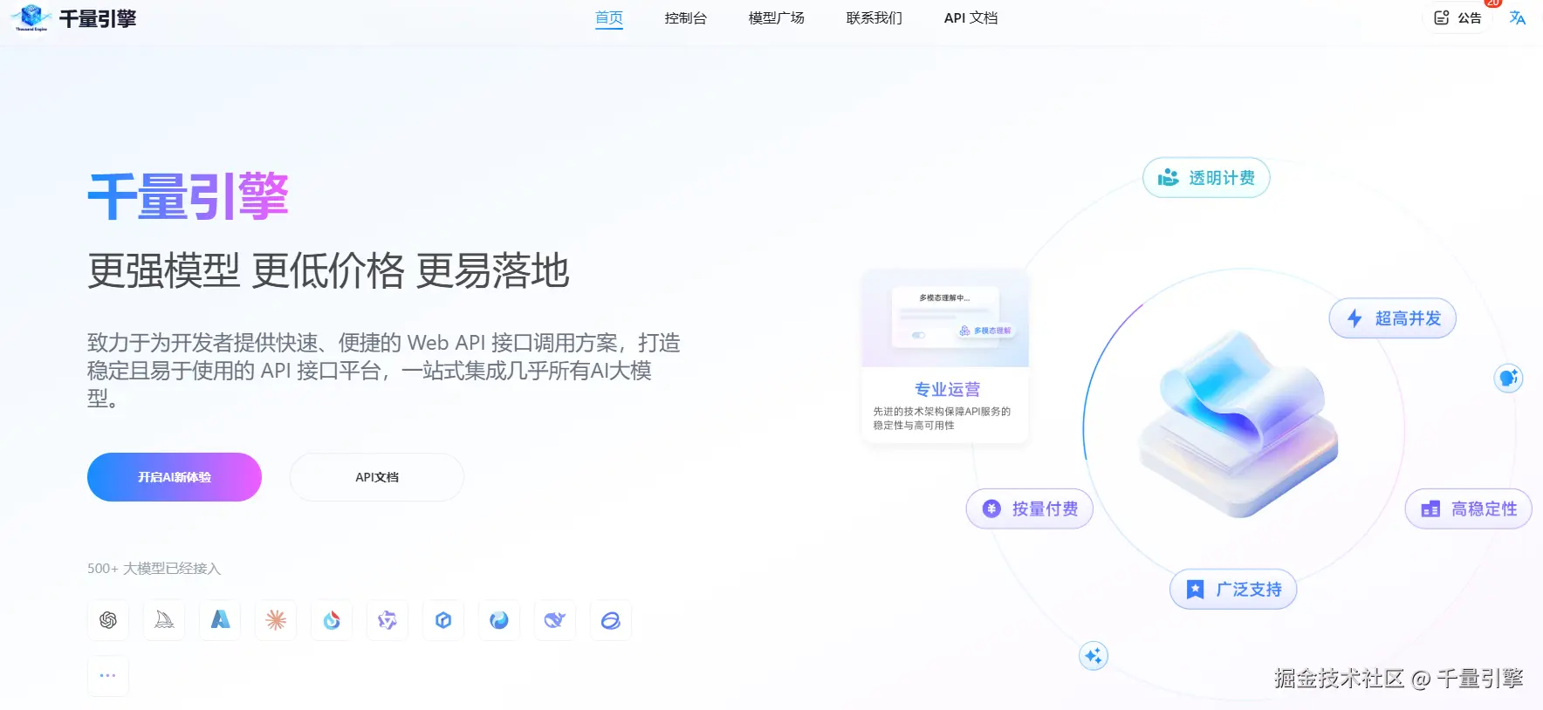This screenshot has width=1543, height=710.
Task: Go to the 首页 tab
Action: 609,18
